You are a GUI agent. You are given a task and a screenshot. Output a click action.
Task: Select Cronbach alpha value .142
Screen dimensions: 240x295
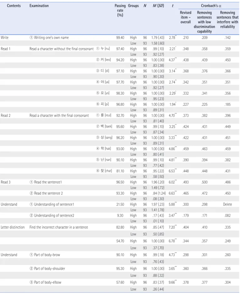click(227, 38)
